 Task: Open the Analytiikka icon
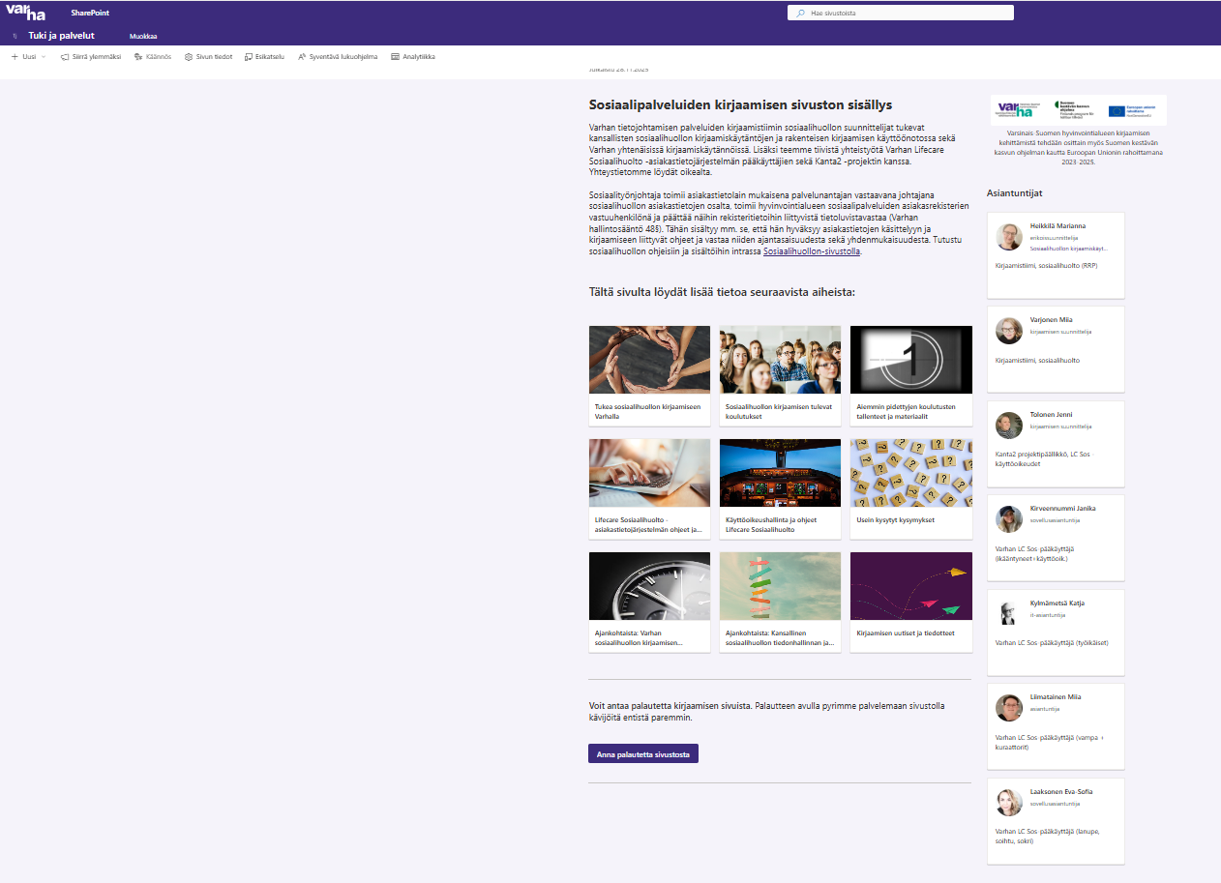[x=395, y=57]
